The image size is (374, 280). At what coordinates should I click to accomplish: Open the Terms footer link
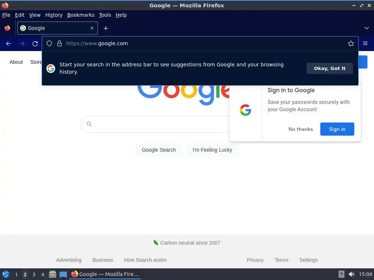click(x=282, y=260)
